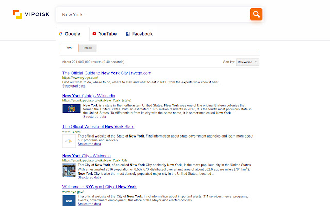This screenshot has width=330, height=206.
Task: Click the Facebook logo icon
Action: point(128,33)
